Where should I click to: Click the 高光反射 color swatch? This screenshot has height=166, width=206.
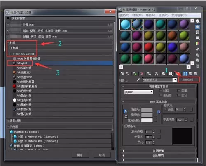click(x=147, y=120)
